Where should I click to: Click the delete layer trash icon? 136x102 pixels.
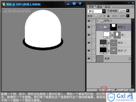click(x=129, y=90)
